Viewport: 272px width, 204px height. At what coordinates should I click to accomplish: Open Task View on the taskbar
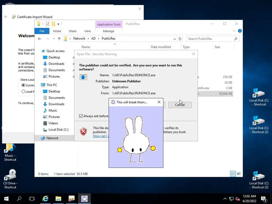[x=32, y=198]
